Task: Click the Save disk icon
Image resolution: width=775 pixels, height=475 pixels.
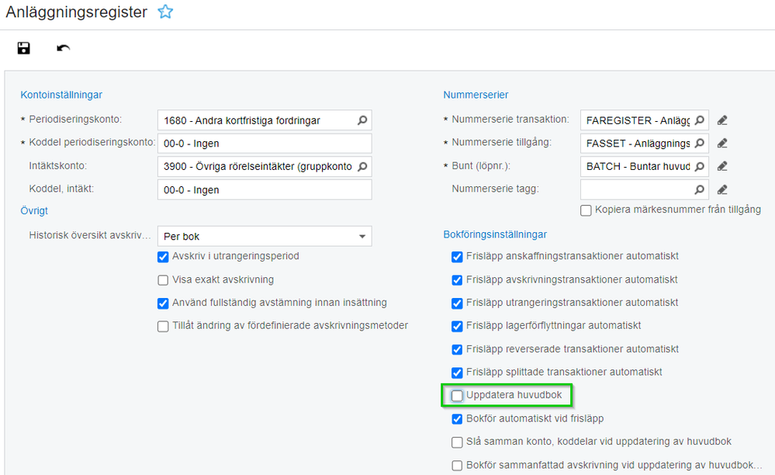Action: (24, 48)
